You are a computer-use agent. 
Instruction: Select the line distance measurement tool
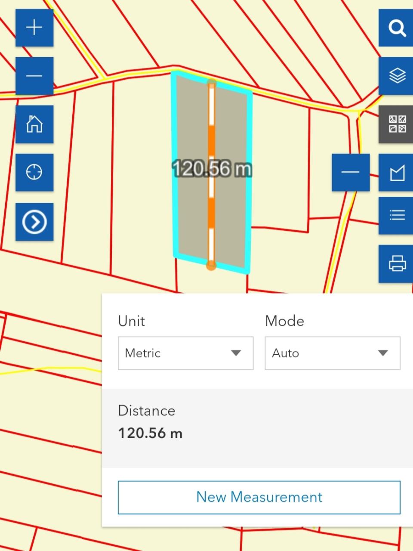[351, 172]
